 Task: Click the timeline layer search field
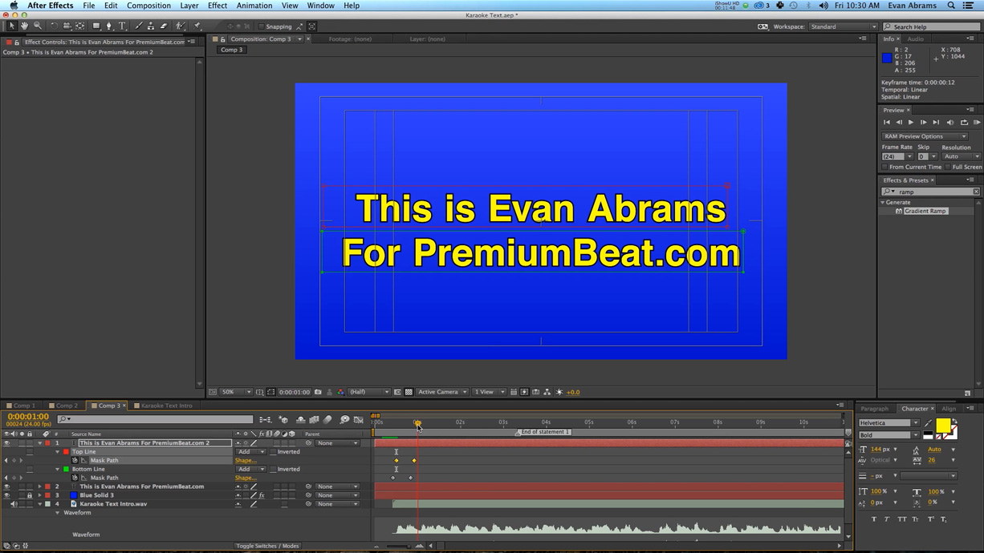point(156,419)
